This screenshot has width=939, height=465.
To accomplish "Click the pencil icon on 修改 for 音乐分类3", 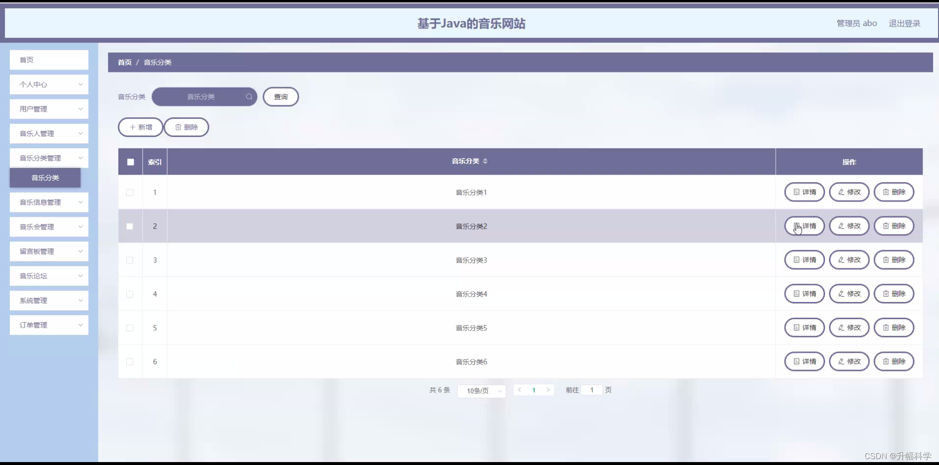I will point(841,260).
